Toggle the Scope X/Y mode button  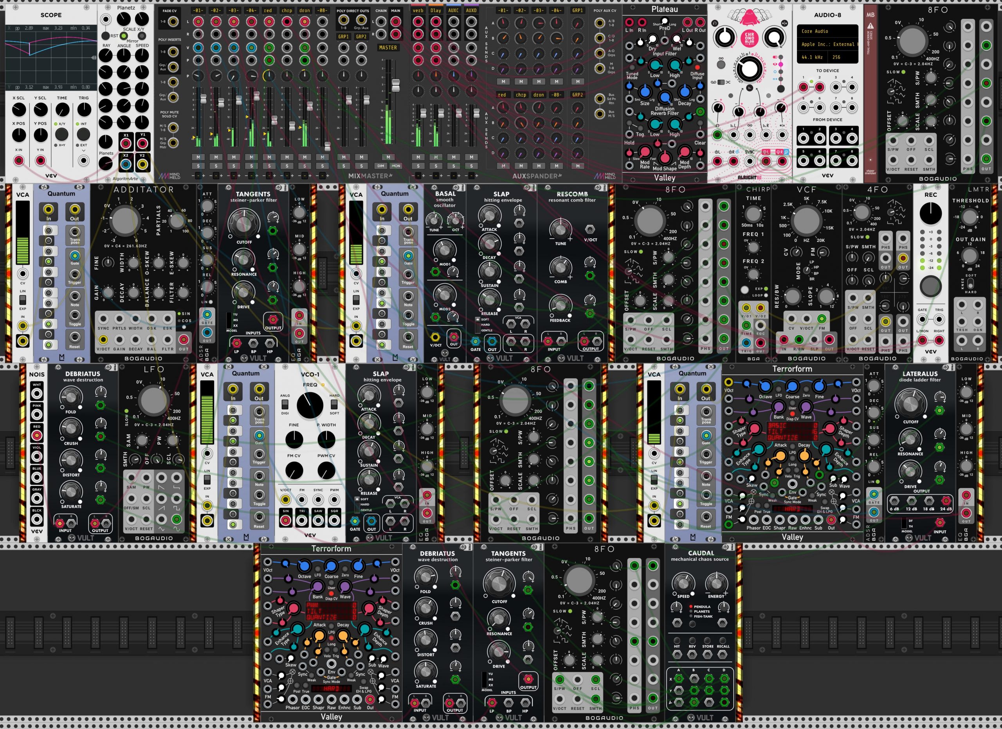pos(61,134)
